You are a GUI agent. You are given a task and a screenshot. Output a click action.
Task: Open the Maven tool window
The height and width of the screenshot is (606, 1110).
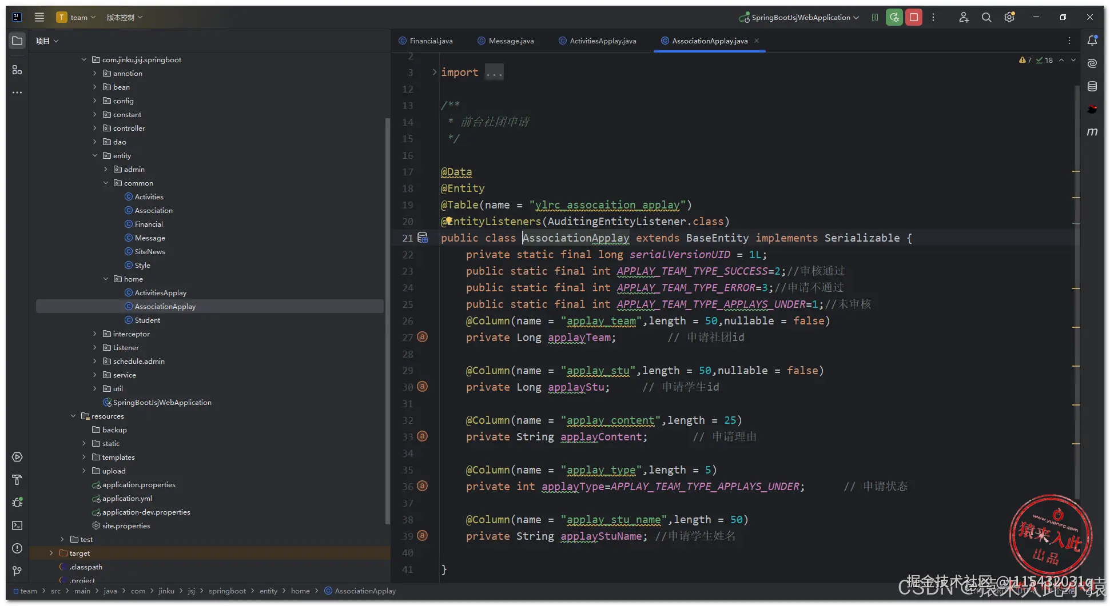point(1092,132)
